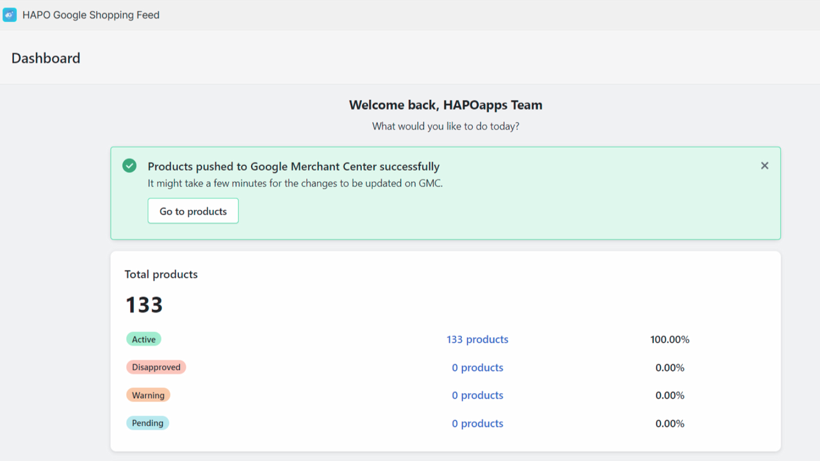The width and height of the screenshot is (820, 461).
Task: Click the Dashboard page heading
Action: click(x=46, y=58)
